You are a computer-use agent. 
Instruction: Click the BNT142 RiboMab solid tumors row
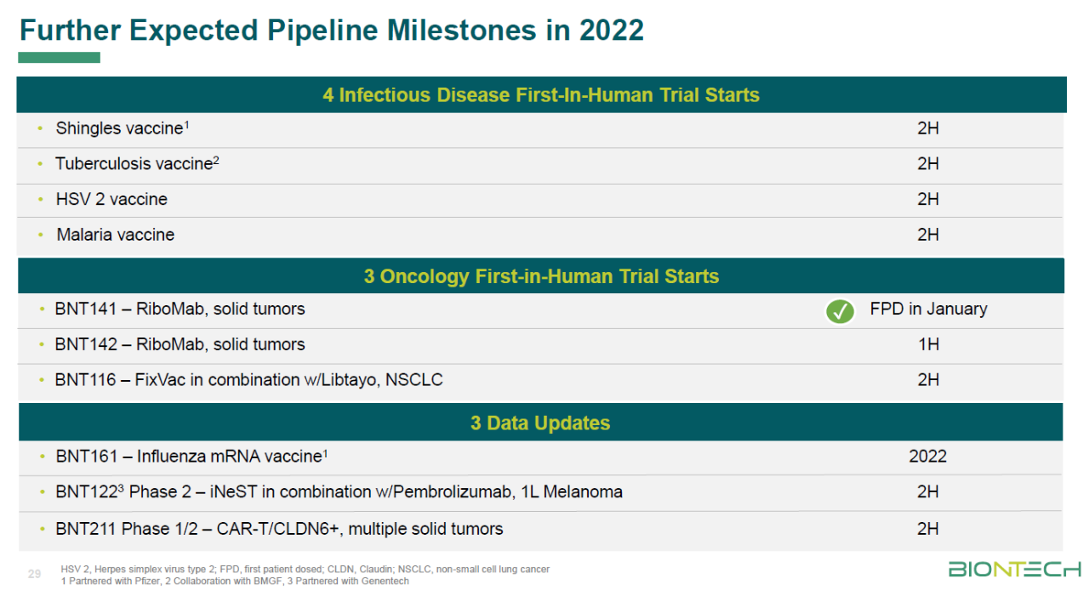[x=180, y=344]
